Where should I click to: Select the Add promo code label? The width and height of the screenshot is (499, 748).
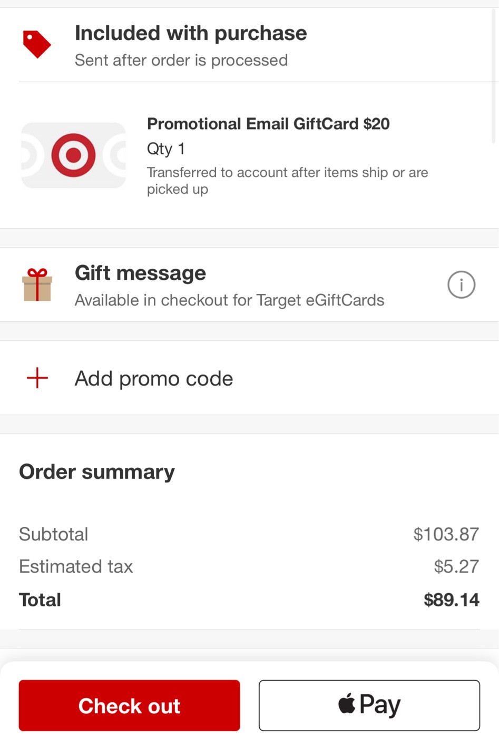[x=154, y=379]
